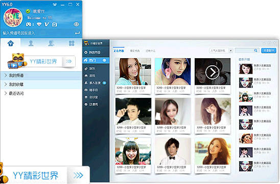Open the 最新开播 entry showing yellow bunny ears
Image resolution: width=280 pixels, height=184 pixels.
click(255, 97)
